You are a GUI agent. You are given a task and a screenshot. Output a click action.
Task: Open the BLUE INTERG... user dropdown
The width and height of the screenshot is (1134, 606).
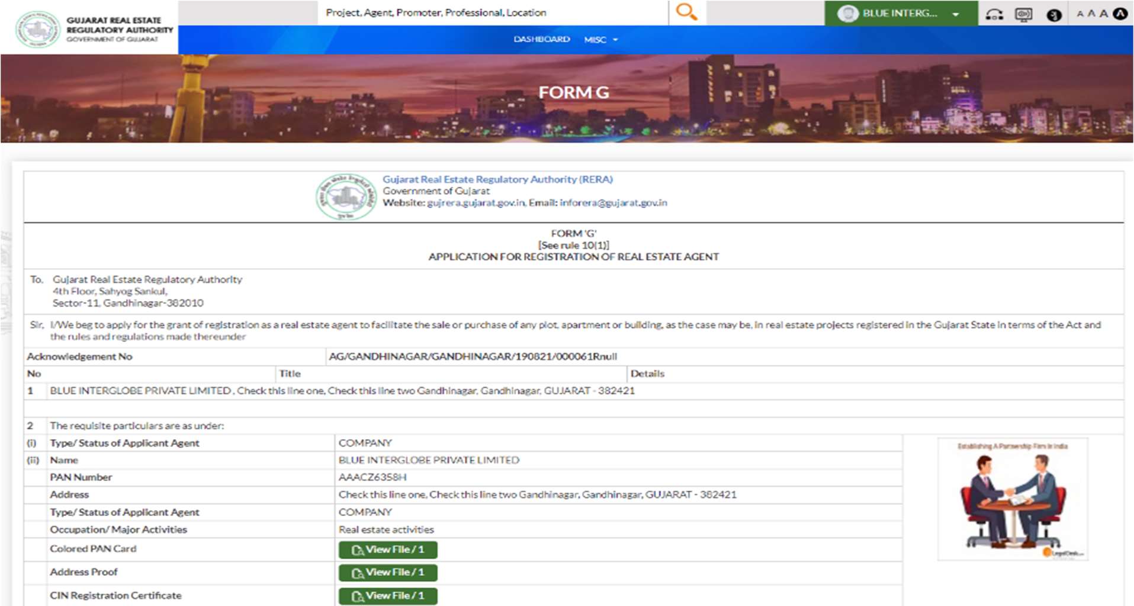(901, 13)
